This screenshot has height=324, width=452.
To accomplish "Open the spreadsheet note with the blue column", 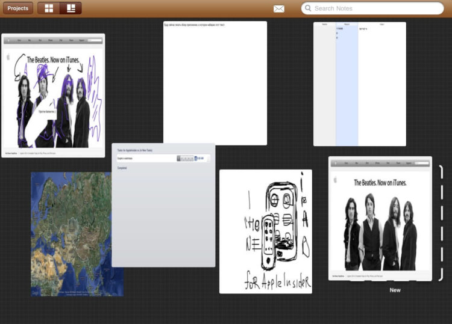I will 360,84.
